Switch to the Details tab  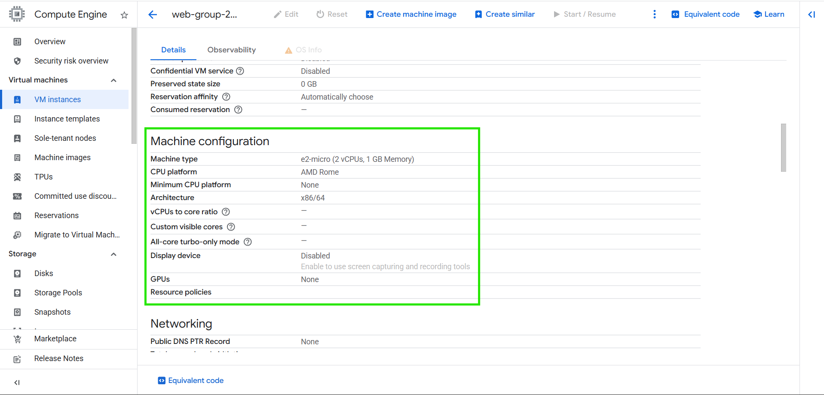(173, 50)
